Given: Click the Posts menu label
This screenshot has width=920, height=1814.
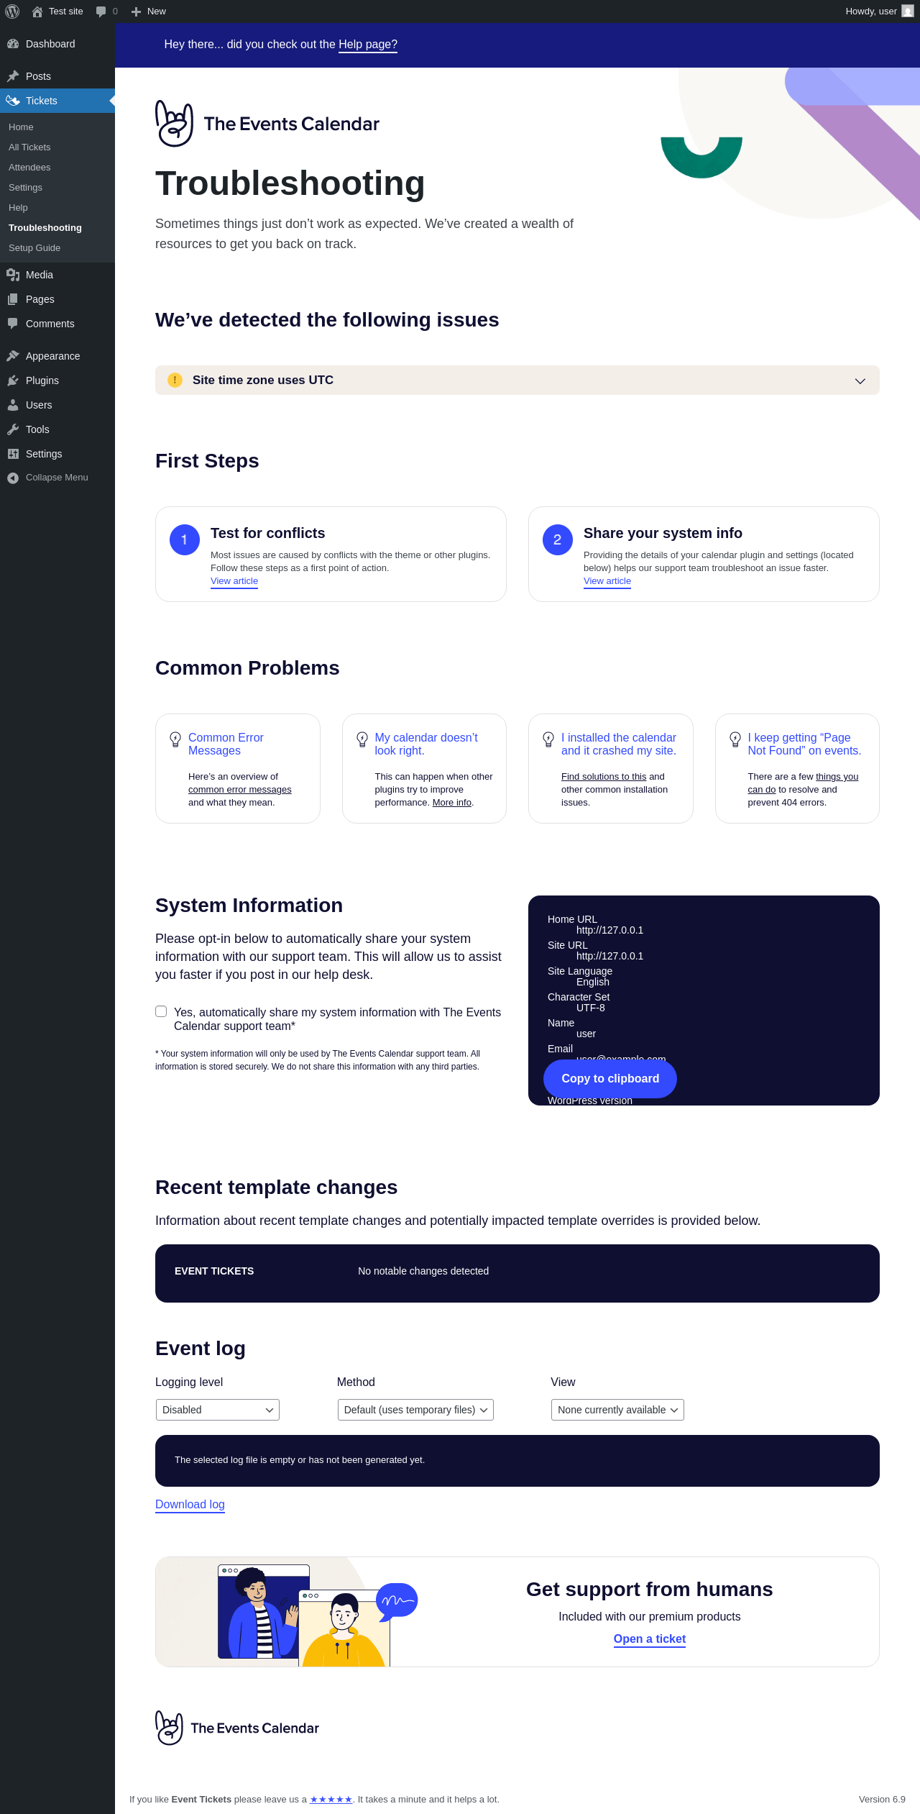Looking at the screenshot, I should coord(38,76).
